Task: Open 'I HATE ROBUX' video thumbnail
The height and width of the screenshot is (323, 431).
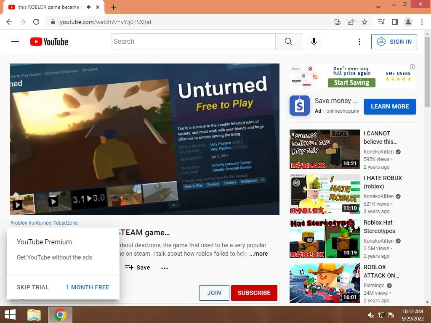Action: coord(325,193)
